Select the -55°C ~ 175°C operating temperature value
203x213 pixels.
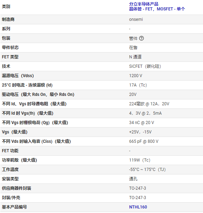tap(147, 170)
